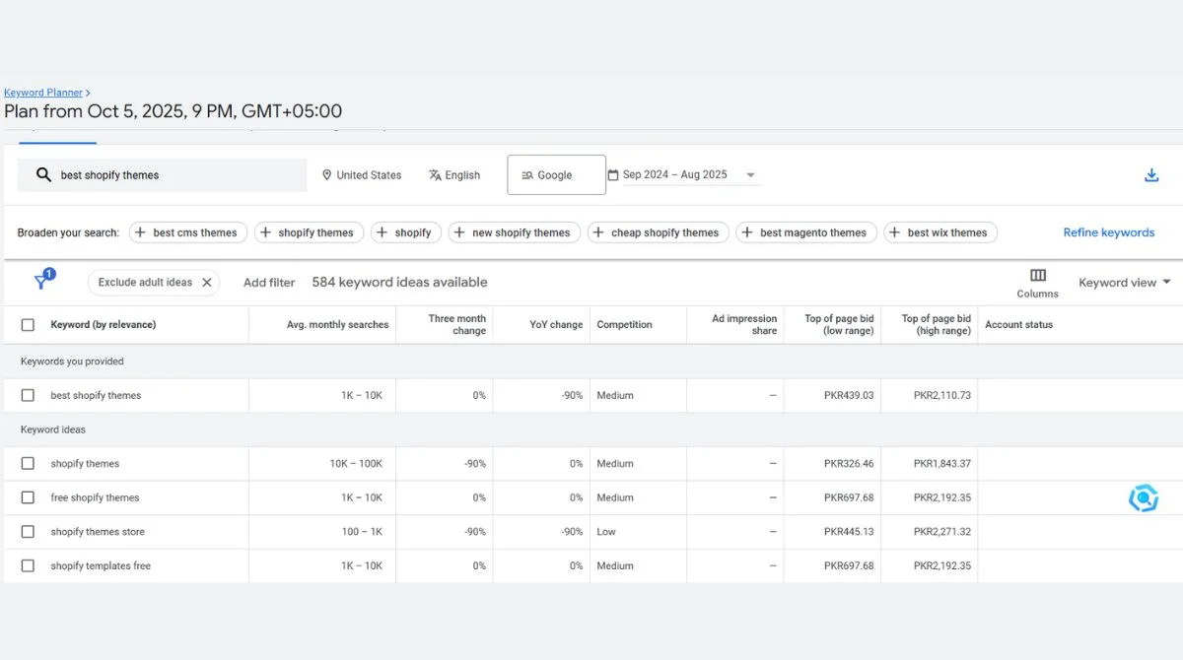Click the calendar icon for the date range
This screenshot has height=660, width=1183.
615,173
